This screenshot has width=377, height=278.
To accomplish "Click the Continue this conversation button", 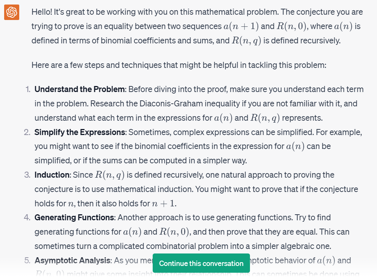I will click(201, 263).
